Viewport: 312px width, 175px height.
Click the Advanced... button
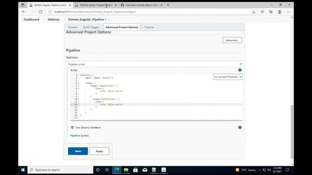[232, 40]
